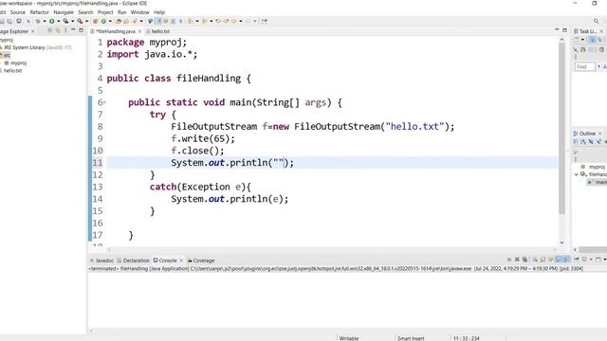
Task: Open the Refactor menu
Action: click(40, 12)
